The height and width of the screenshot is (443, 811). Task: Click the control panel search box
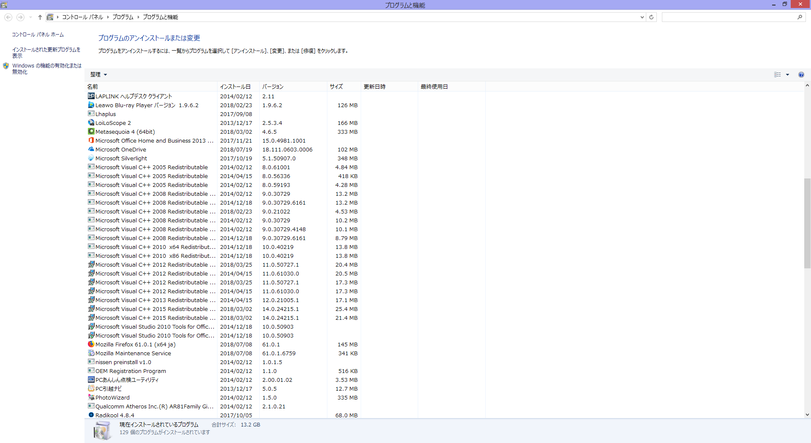tap(729, 17)
